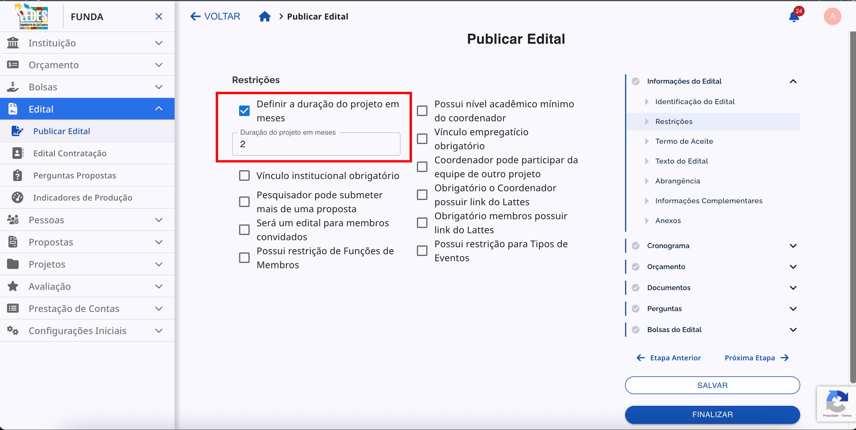Screen dimensions: 856x430
Task: Uncheck Definir a duração do projeto checkbox
Action: point(244,111)
